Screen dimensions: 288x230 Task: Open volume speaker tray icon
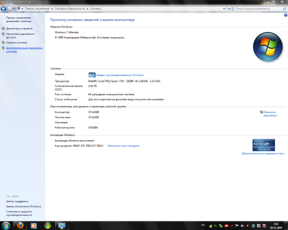pos(243,226)
